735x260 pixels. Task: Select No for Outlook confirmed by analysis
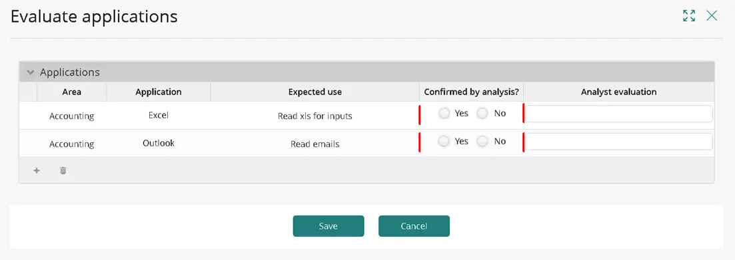coord(482,141)
